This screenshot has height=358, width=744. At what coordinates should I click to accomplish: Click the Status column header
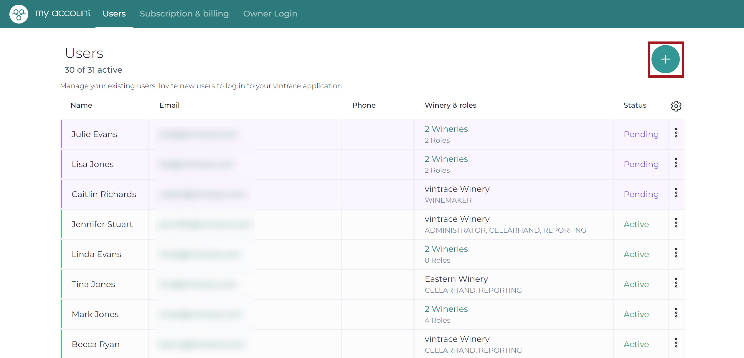point(635,105)
